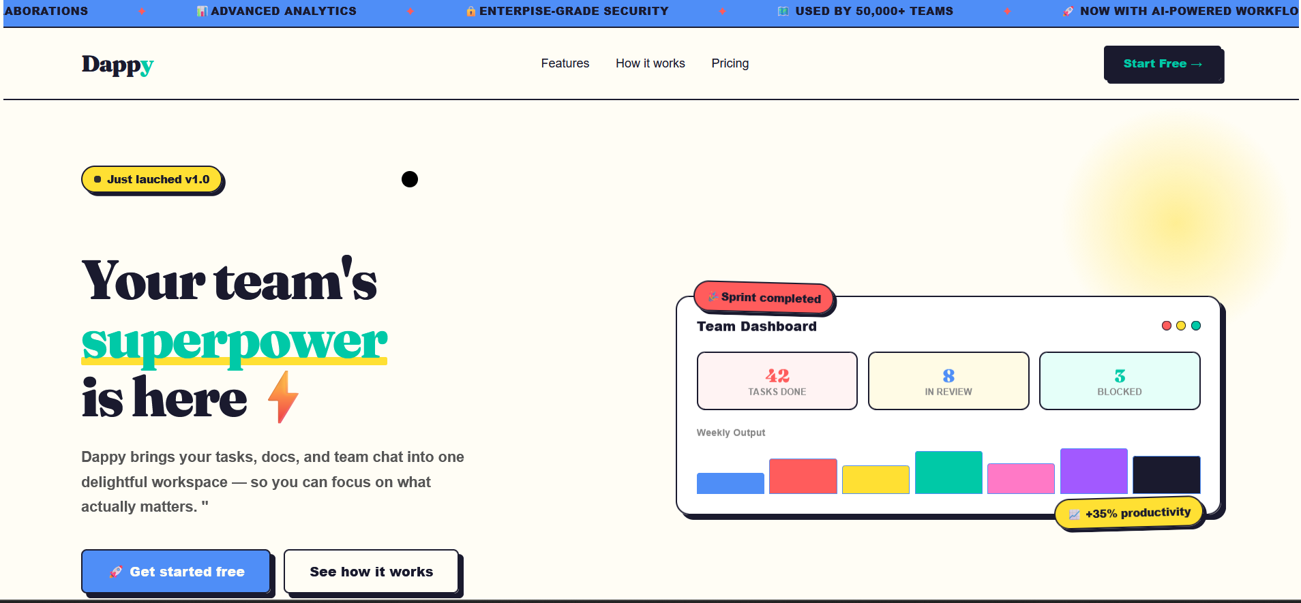
Task: Click the chart icon beside Advanced Analytics
Action: click(x=202, y=12)
